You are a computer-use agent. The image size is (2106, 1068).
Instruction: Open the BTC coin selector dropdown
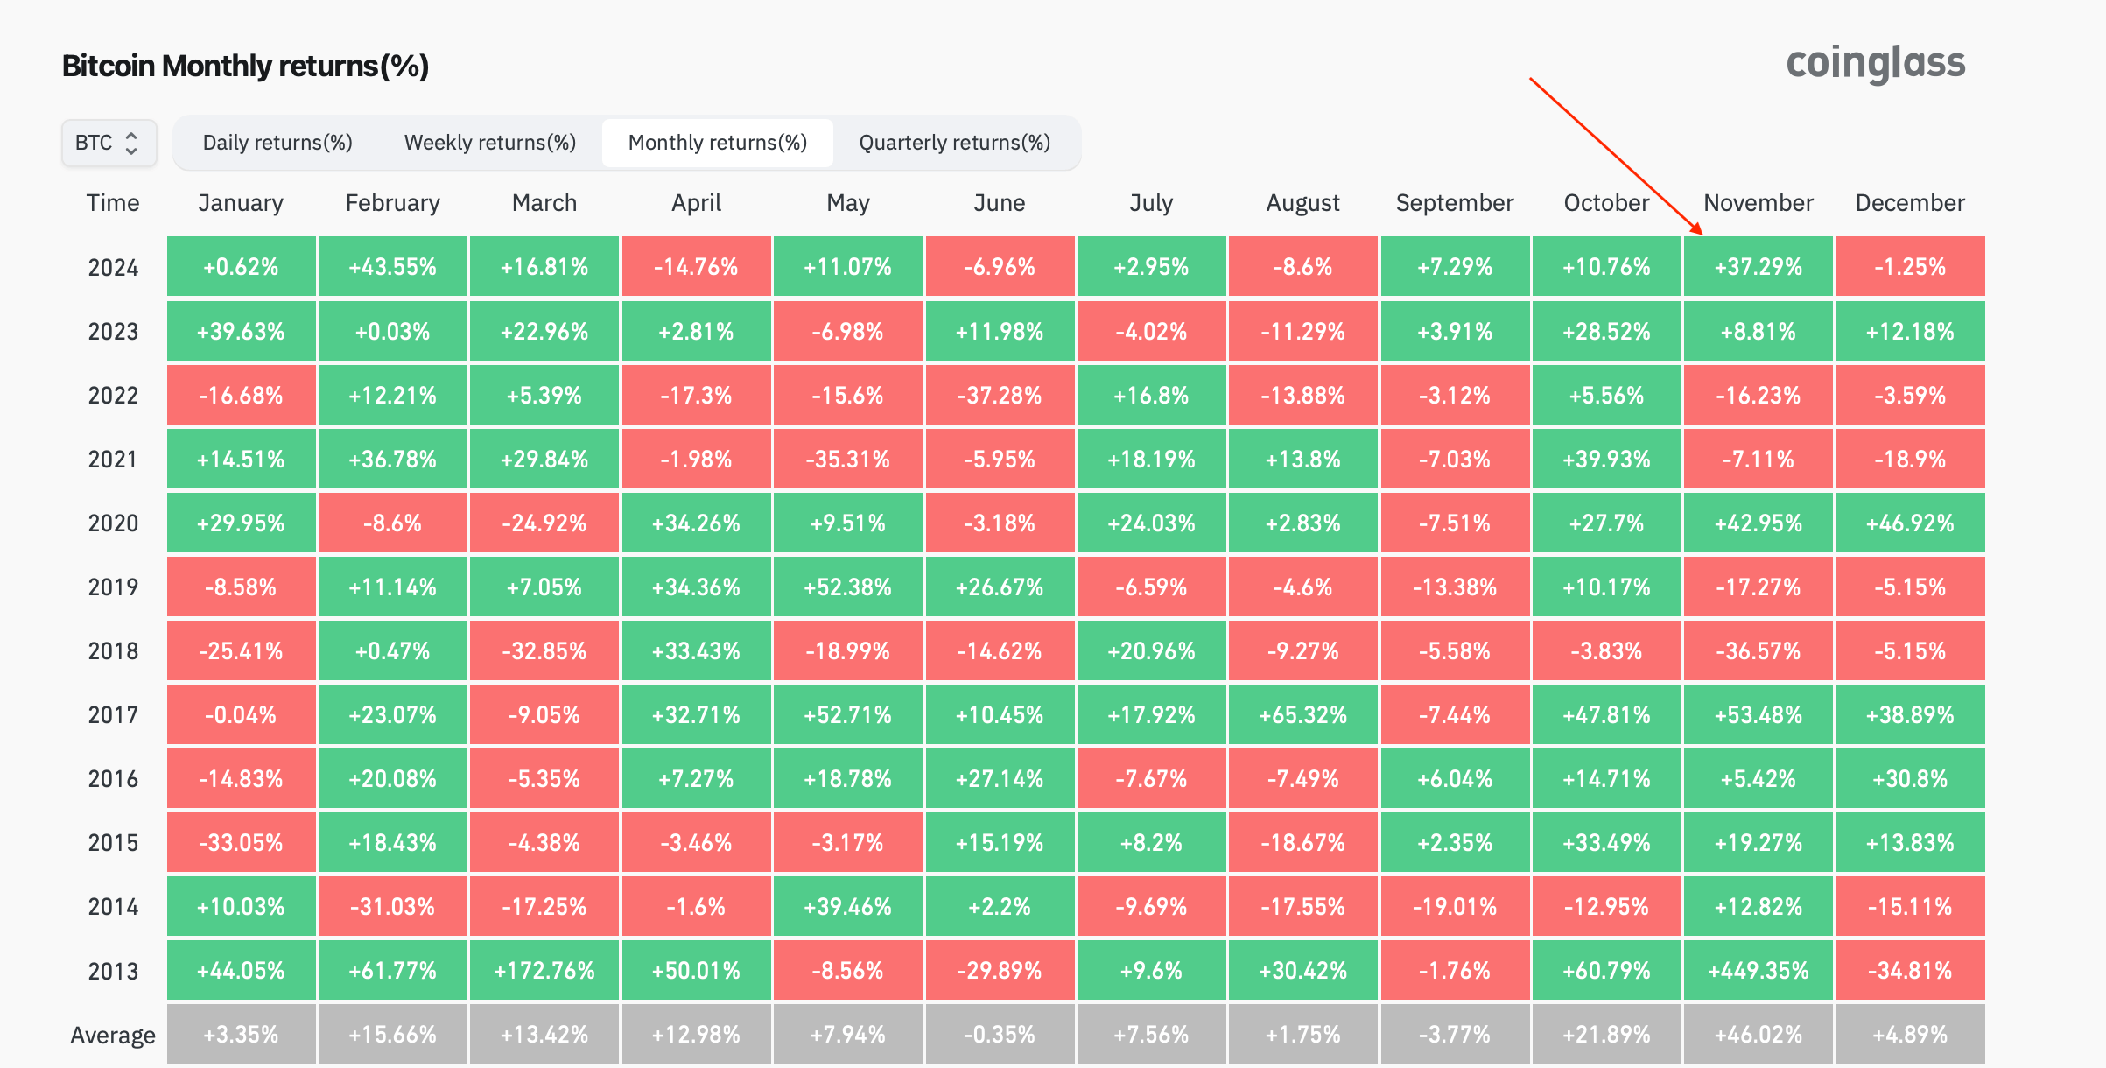click(109, 143)
